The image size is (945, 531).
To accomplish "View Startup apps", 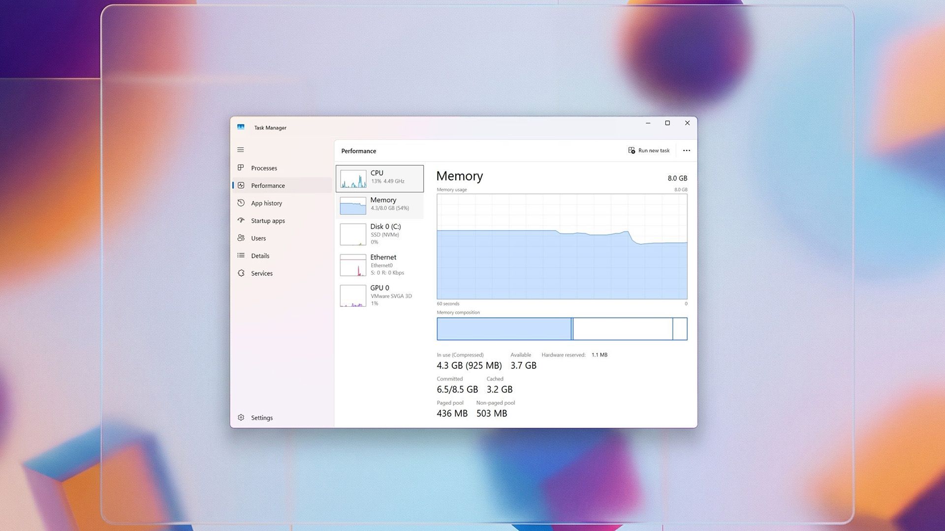I will pyautogui.click(x=268, y=220).
